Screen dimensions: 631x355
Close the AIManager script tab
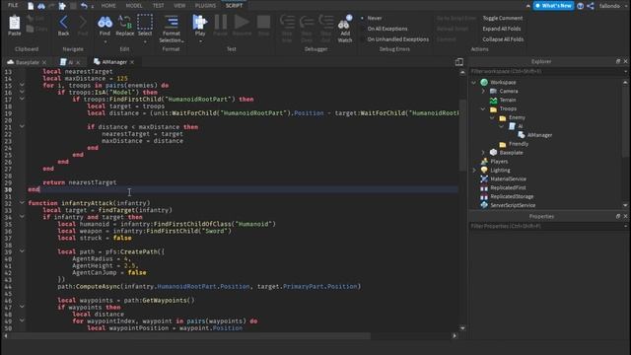(132, 62)
